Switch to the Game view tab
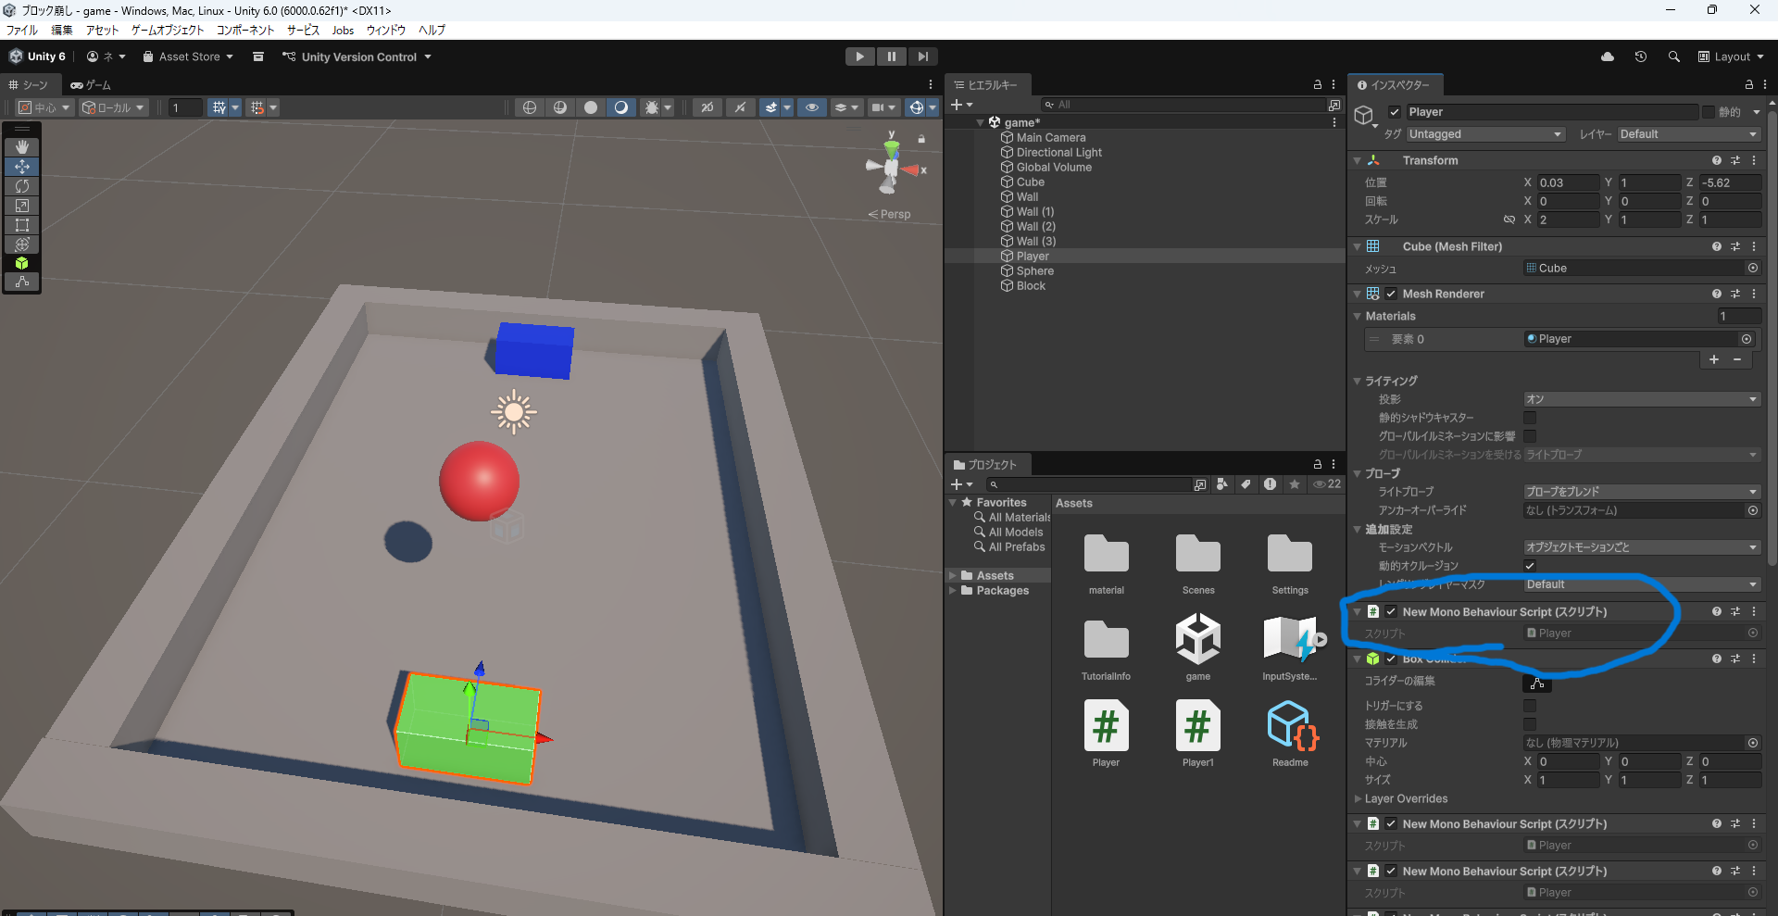The image size is (1778, 916). pyautogui.click(x=91, y=84)
